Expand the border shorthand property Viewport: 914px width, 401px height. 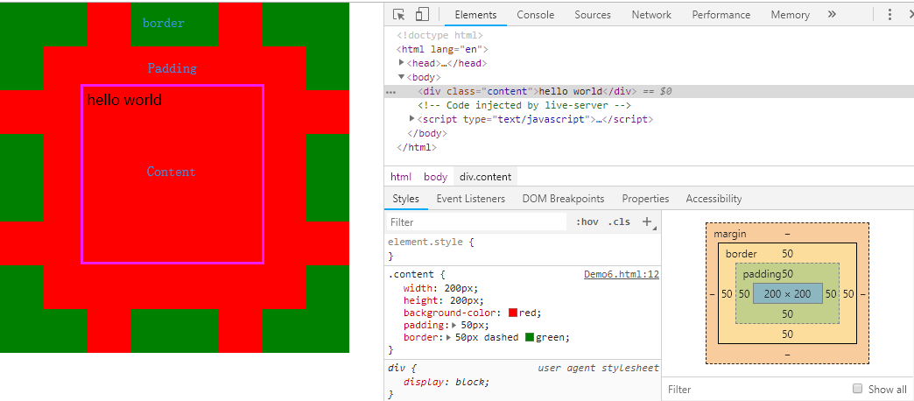coord(449,337)
